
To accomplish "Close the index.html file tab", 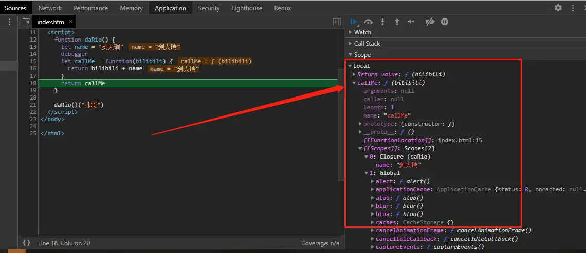I will coord(71,22).
